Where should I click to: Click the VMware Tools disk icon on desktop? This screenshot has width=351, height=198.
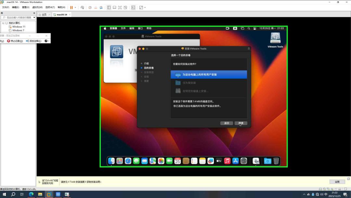coord(275,38)
